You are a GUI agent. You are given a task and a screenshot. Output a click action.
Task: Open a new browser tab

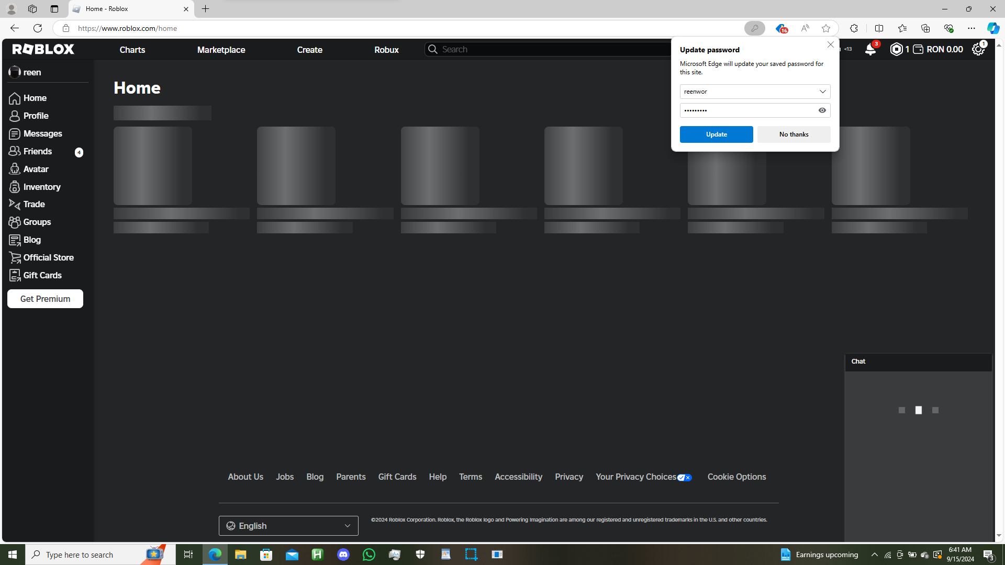[x=206, y=9]
